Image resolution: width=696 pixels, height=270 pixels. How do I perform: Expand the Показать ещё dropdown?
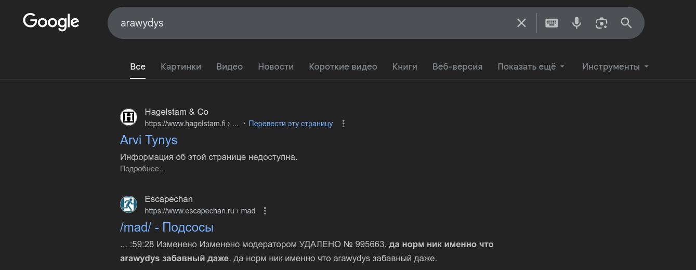coord(531,66)
